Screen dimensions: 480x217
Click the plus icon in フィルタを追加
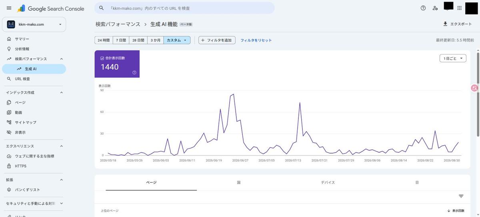coord(203,40)
